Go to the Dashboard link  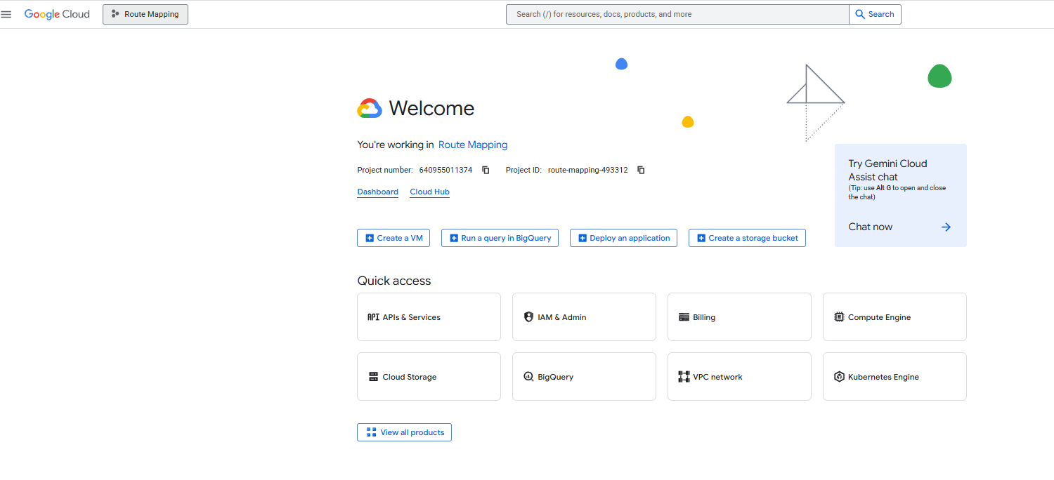(377, 192)
